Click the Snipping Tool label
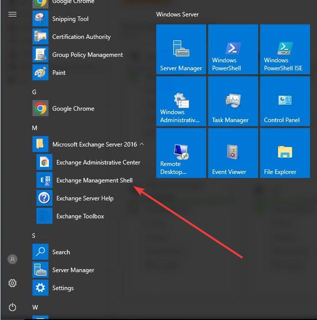The width and height of the screenshot is (317, 320). (x=70, y=19)
